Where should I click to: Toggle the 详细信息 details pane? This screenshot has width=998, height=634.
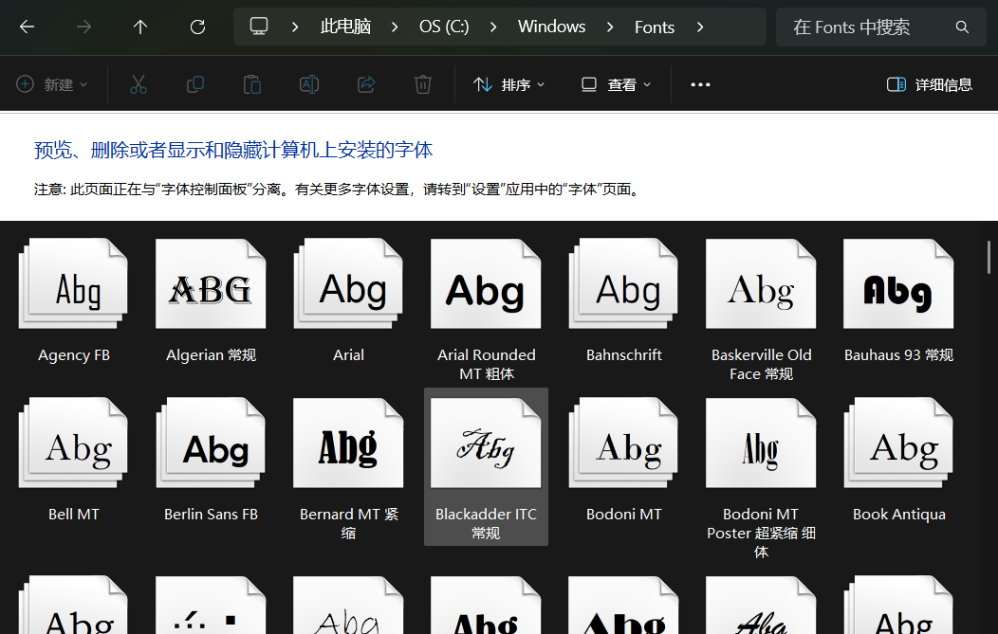click(x=930, y=84)
